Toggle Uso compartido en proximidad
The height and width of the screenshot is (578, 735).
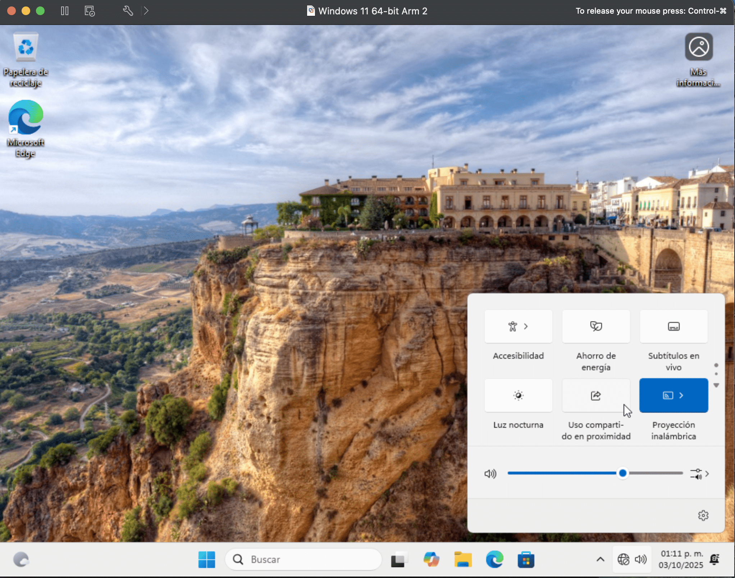point(595,395)
